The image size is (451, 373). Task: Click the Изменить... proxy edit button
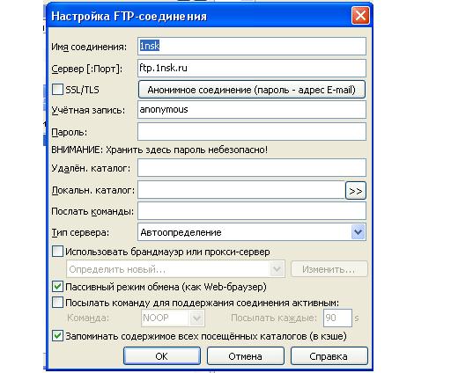click(329, 269)
